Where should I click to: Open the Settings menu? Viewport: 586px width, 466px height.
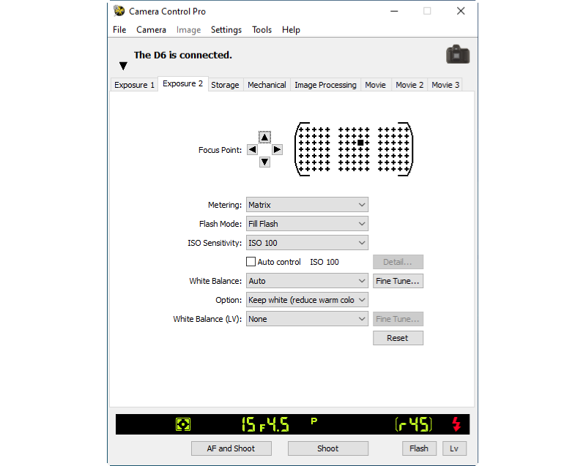point(226,30)
